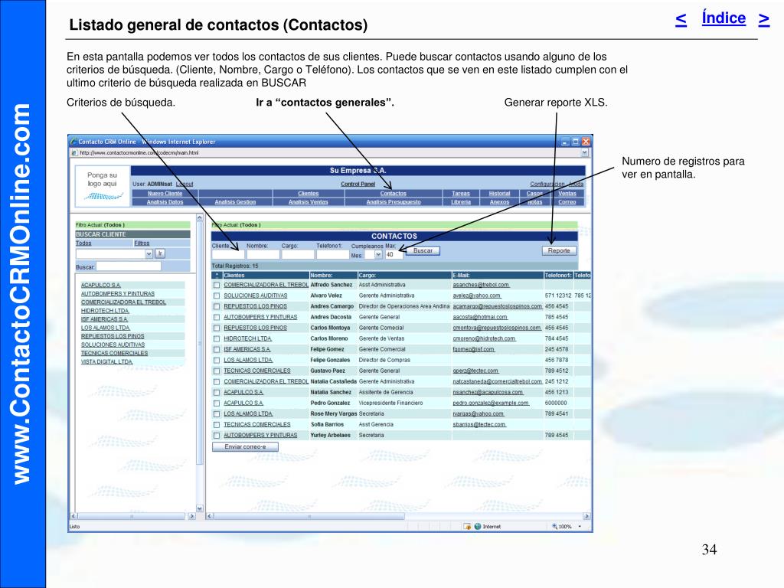Viewport: 784px width, 588px height.
Task: Open HIDROTECH LTDA. in the left client list
Action: (x=105, y=311)
